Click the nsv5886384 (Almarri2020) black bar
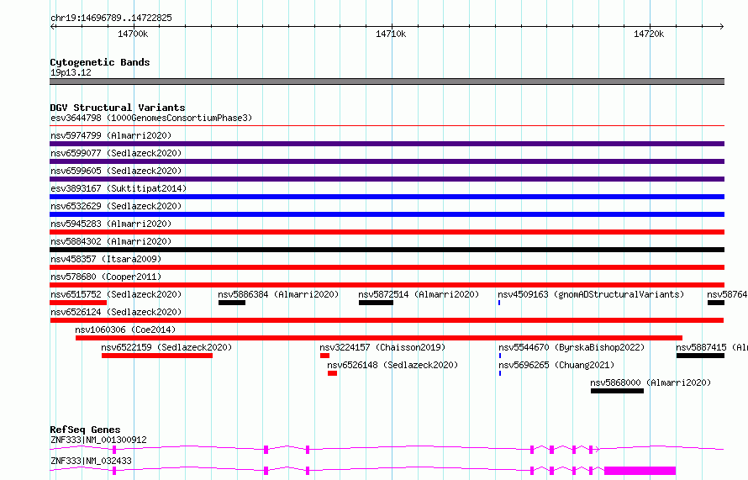This screenshot has width=748, height=480. tap(232, 303)
